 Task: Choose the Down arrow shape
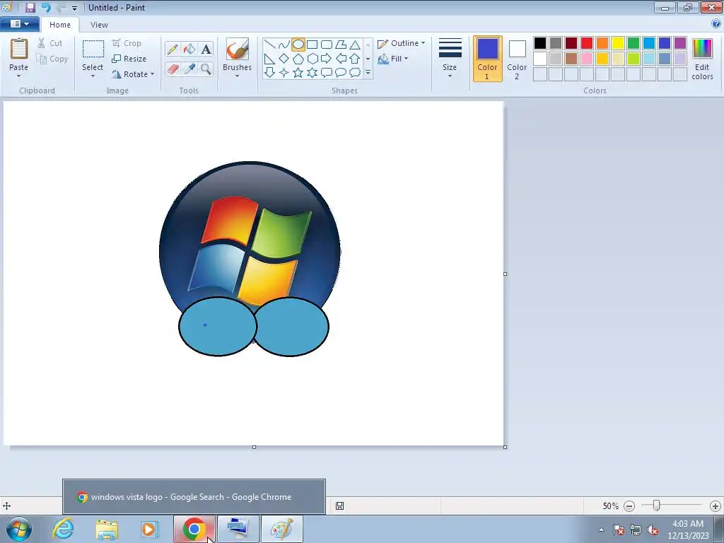(269, 73)
